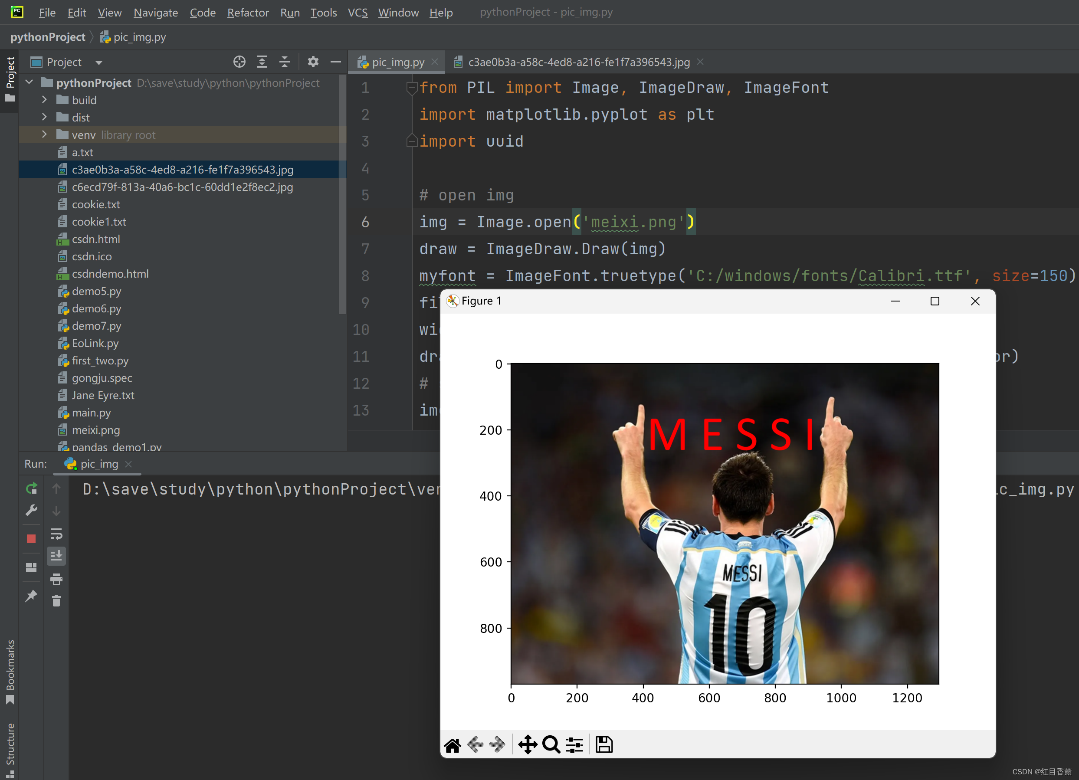Viewport: 1079px width, 780px height.
Task: Expand the build folder in project tree
Action: click(x=45, y=100)
